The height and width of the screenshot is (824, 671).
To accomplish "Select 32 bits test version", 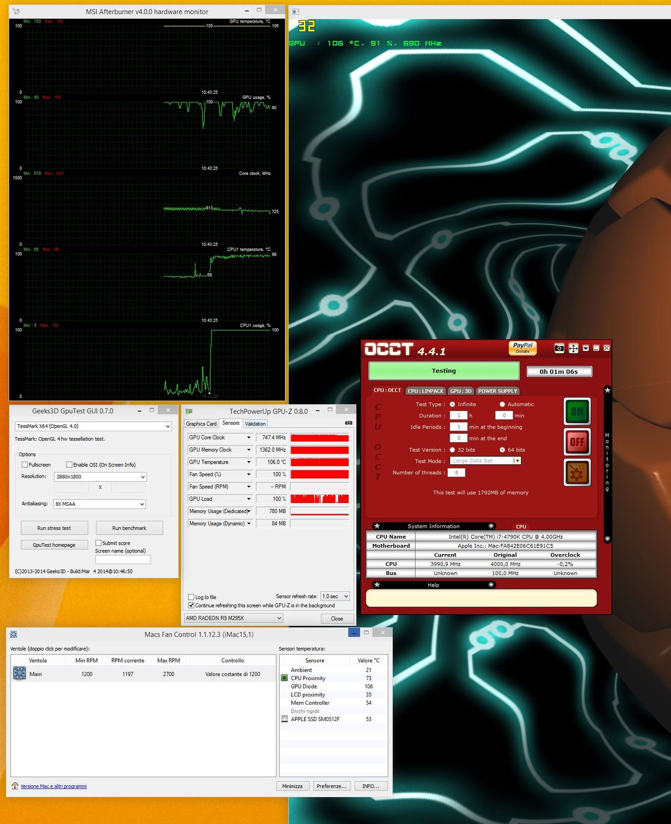I will [452, 450].
